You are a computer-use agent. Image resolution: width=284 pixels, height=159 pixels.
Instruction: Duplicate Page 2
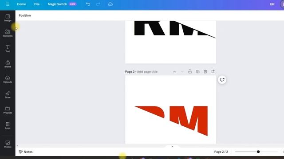point(197,72)
